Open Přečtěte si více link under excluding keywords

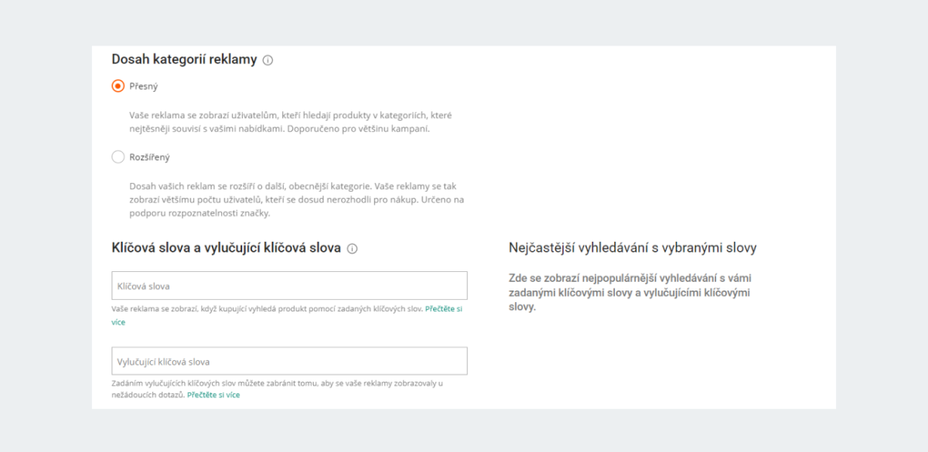(213, 395)
